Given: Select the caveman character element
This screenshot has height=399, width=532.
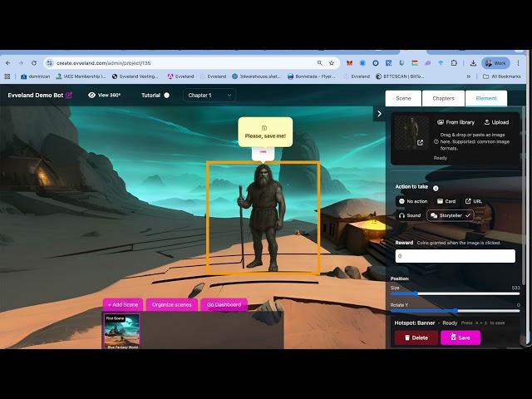Looking at the screenshot, I should (263, 218).
